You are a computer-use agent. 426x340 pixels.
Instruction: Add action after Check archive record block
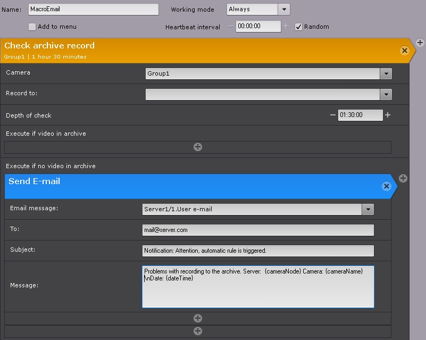420,43
